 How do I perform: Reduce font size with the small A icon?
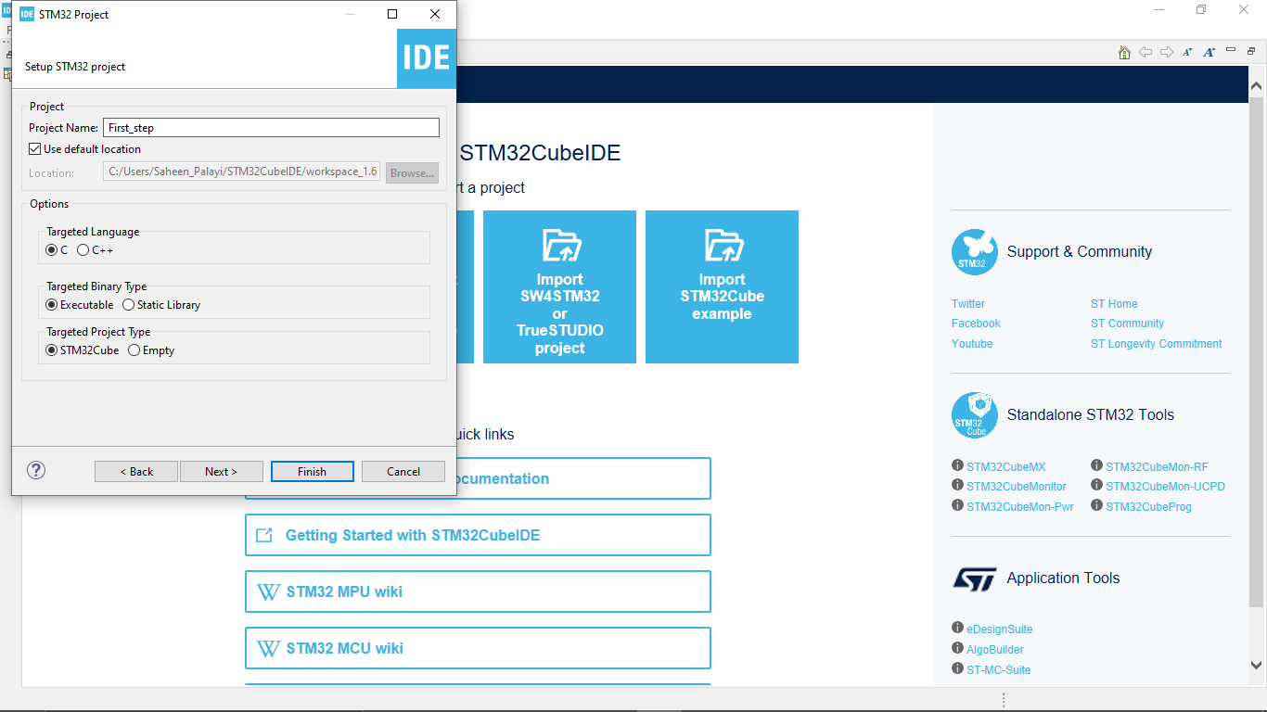1187,53
